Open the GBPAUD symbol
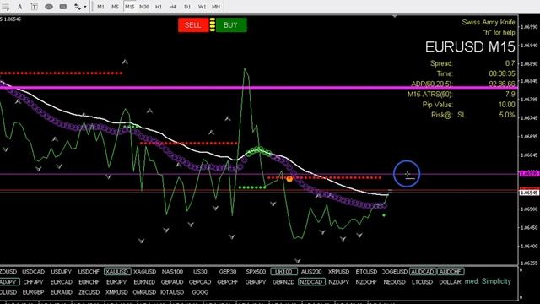 172,282
